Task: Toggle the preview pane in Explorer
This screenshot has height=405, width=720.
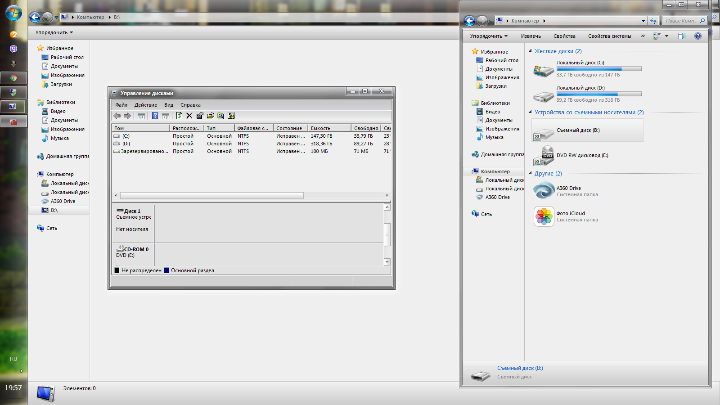Action: click(682, 36)
